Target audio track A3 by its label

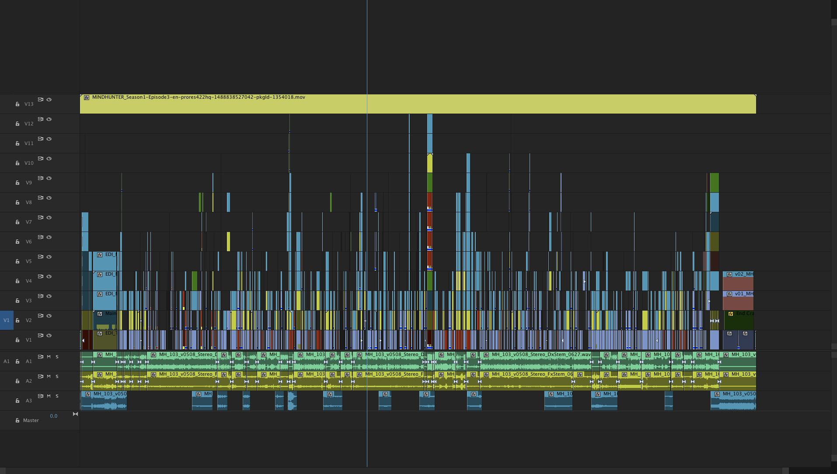[29, 401]
